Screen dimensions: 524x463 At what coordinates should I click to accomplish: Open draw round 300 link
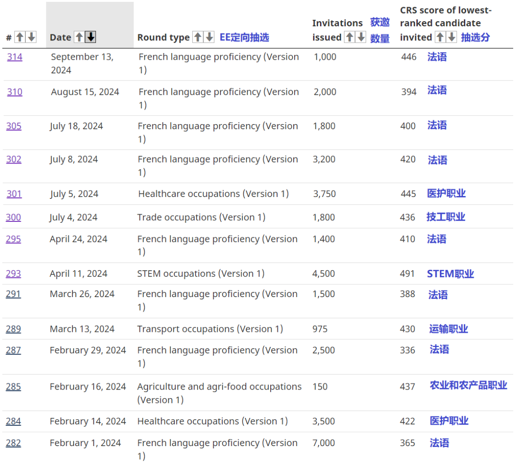[x=13, y=217]
